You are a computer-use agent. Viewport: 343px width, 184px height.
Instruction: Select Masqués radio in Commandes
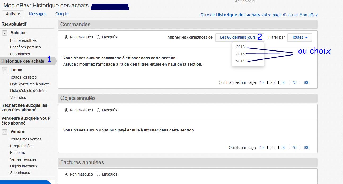tap(99, 37)
